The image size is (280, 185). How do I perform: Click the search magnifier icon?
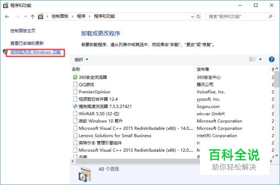pos(271,17)
